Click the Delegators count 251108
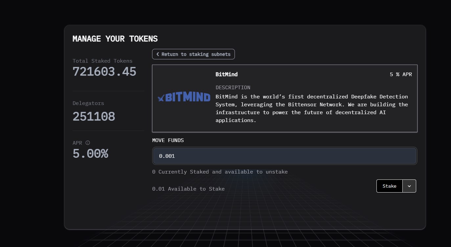This screenshot has height=247, width=451. coord(94,117)
